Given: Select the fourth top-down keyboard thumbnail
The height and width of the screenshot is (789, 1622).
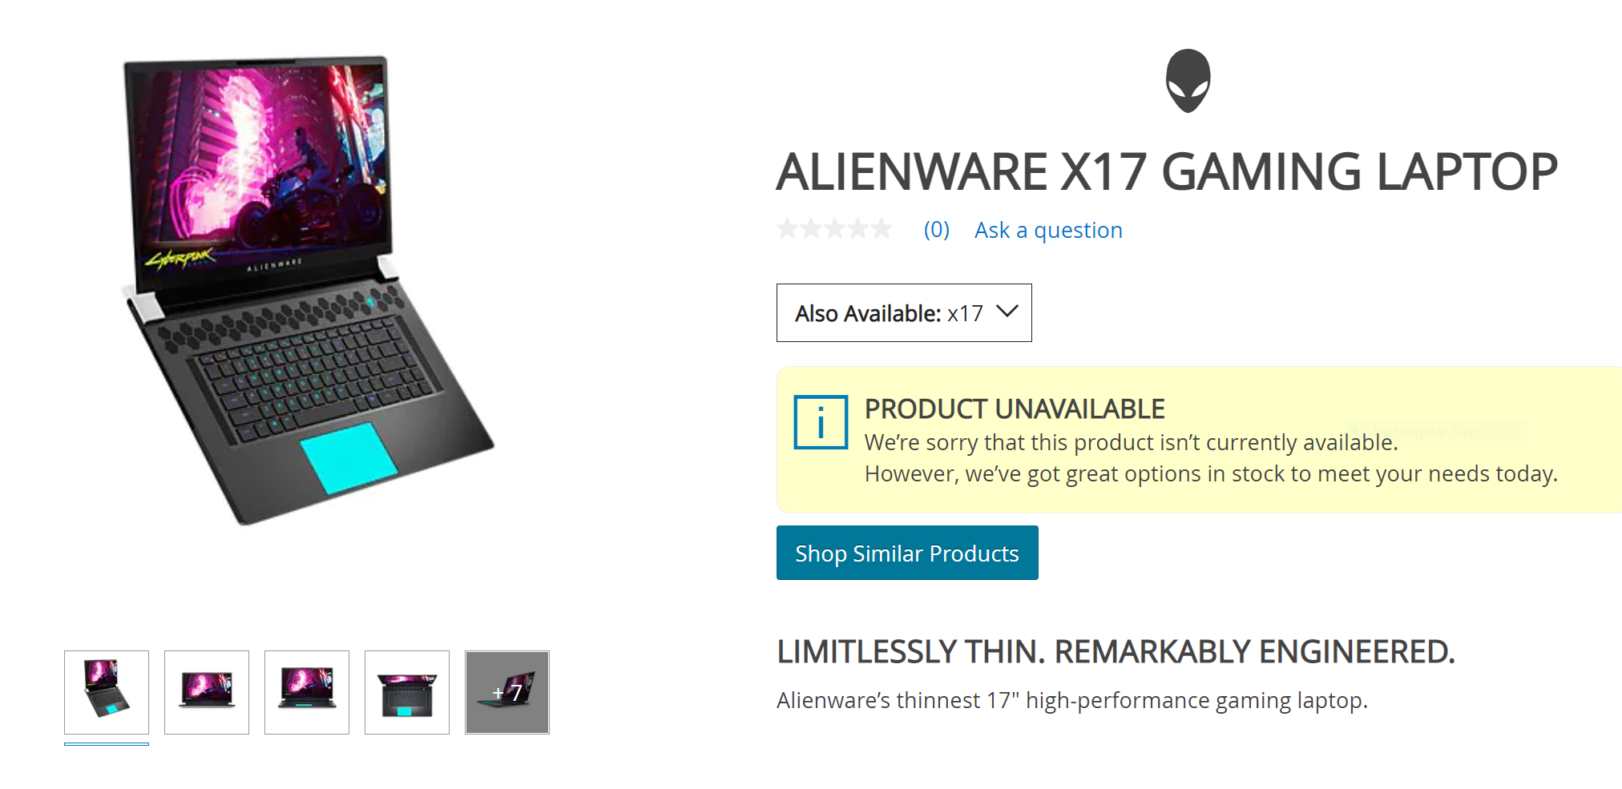Looking at the screenshot, I should pyautogui.click(x=407, y=692).
